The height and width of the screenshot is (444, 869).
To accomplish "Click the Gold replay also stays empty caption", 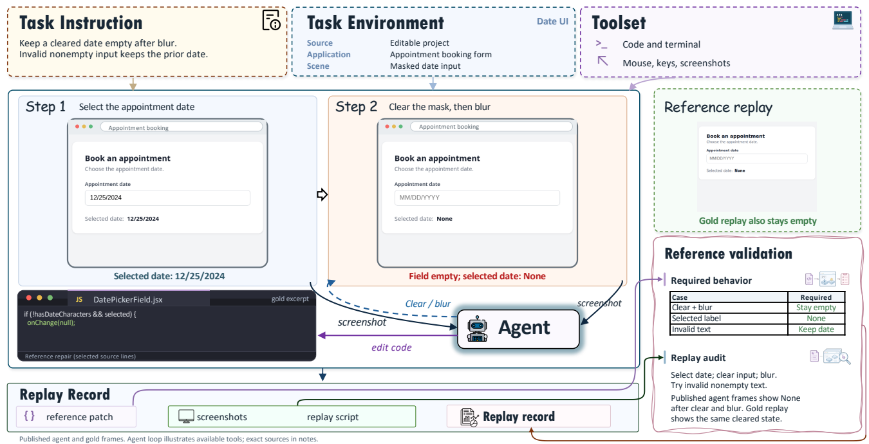I will point(758,221).
